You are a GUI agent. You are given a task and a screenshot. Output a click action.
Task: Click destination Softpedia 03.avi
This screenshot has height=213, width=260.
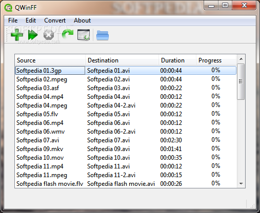point(108,88)
